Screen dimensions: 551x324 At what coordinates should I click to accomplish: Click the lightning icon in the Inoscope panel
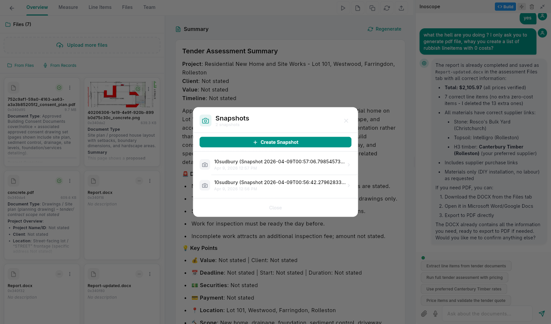[x=521, y=7]
